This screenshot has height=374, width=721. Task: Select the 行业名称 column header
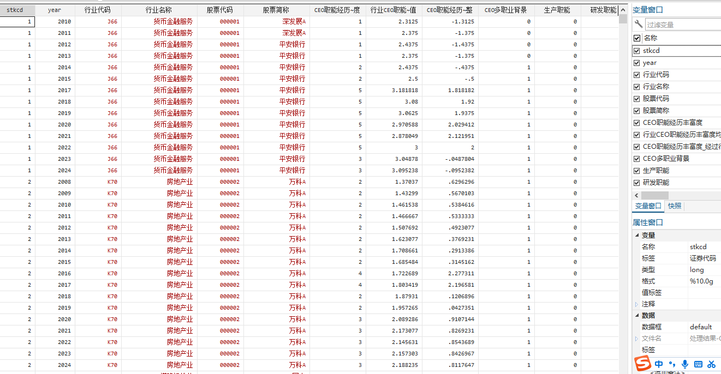(x=159, y=10)
